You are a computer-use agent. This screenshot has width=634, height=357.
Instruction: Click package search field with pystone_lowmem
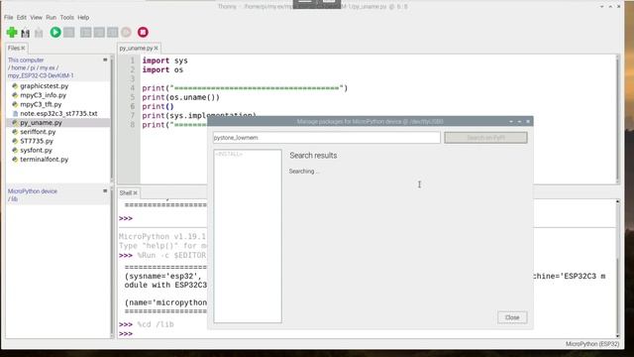click(327, 138)
